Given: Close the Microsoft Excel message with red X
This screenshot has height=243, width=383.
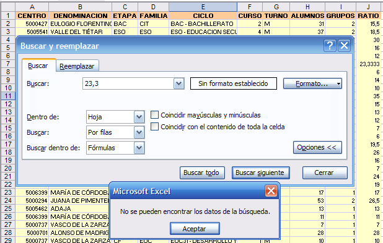Looking at the screenshot, I should (271, 191).
